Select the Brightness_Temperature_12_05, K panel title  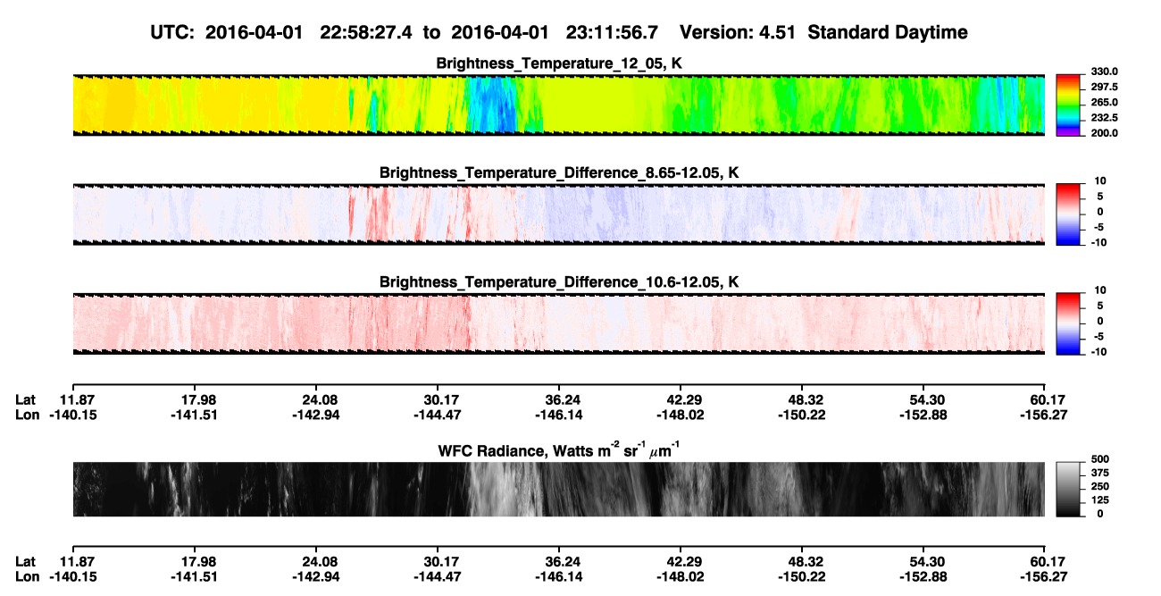559,63
